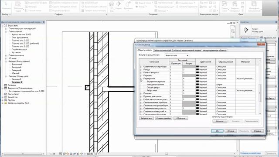Click Штрих pattern cell for Невидимые линии
The width and height of the screenshot is (279, 157).
click(x=225, y=85)
